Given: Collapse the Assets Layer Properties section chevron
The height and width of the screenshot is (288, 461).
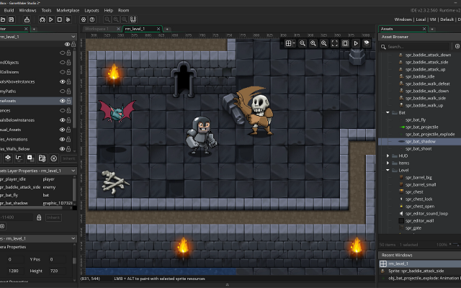Looking at the screenshot, I should pos(73,171).
